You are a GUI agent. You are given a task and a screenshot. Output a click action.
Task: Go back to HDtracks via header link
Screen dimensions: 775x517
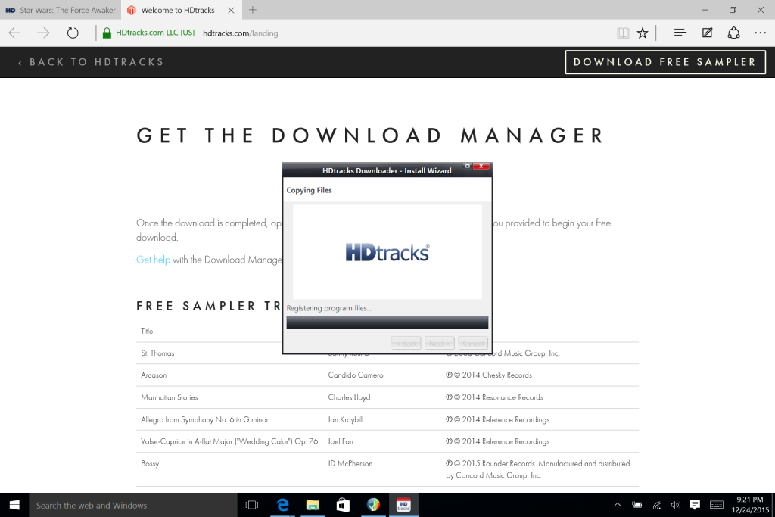(x=91, y=62)
